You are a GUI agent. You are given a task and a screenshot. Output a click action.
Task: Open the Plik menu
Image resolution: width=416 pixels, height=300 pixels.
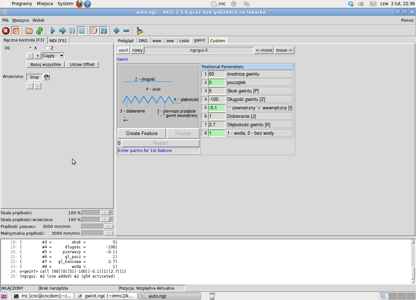[x=6, y=20]
